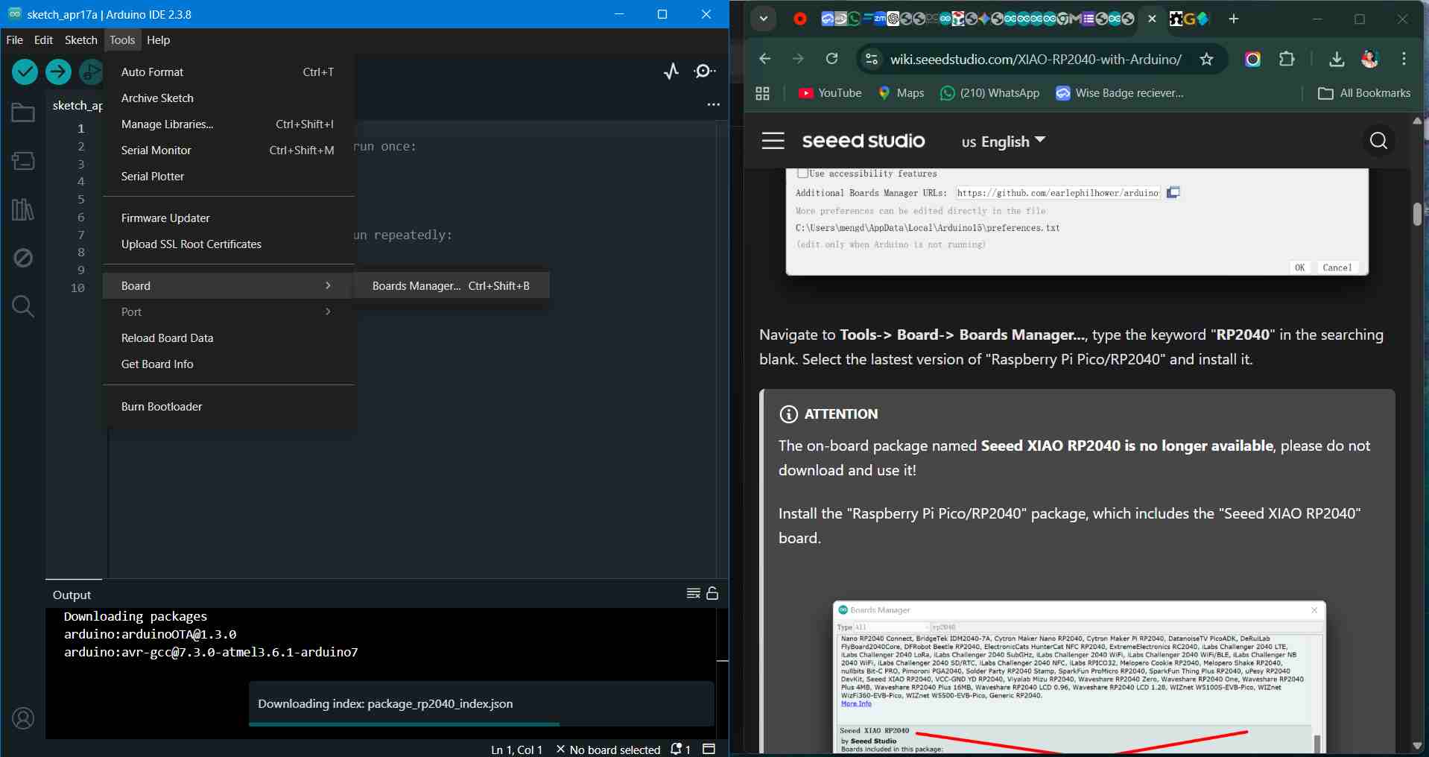Click the Seeed Studio site search icon
The height and width of the screenshot is (757, 1429).
(1378, 141)
